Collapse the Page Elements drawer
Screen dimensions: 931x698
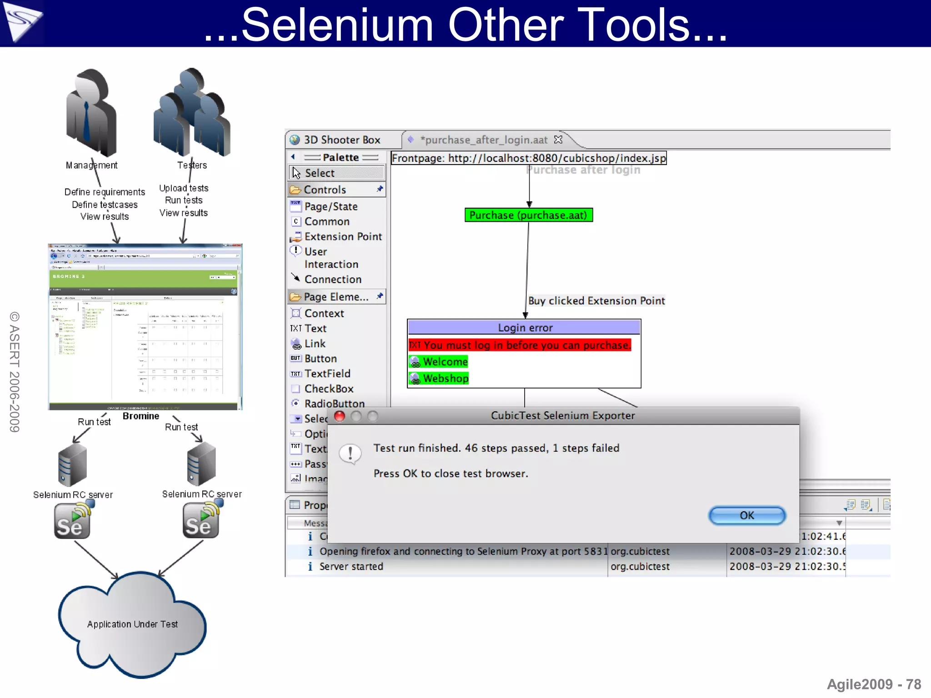tap(337, 297)
